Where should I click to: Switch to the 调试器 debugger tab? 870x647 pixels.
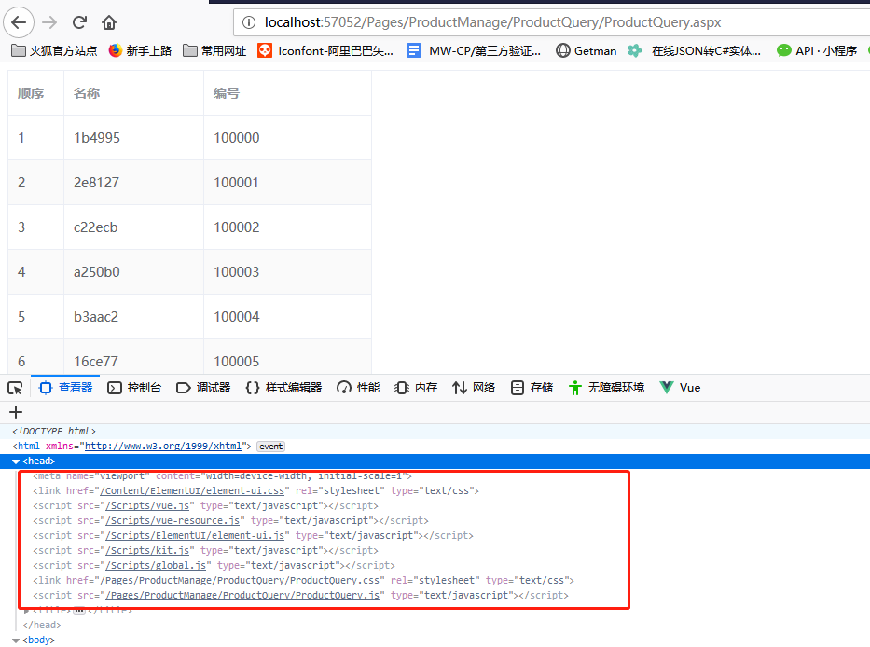tap(203, 388)
